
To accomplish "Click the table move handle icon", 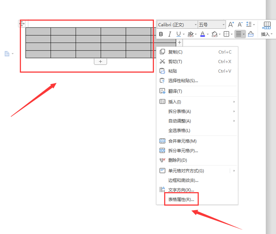I will (x=22, y=24).
